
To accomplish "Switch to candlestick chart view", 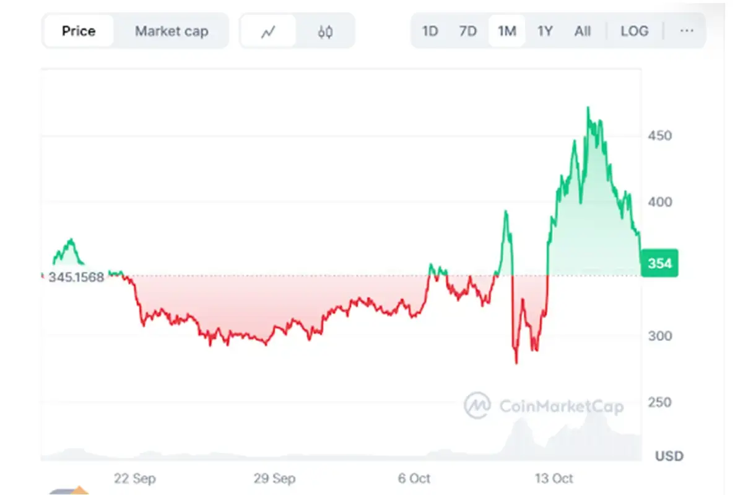I will coord(326,31).
